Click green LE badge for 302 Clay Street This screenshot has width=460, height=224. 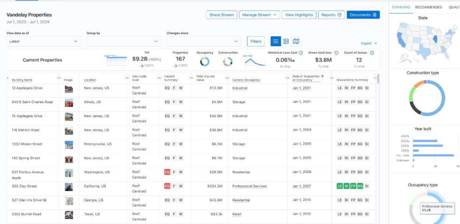[340, 186]
